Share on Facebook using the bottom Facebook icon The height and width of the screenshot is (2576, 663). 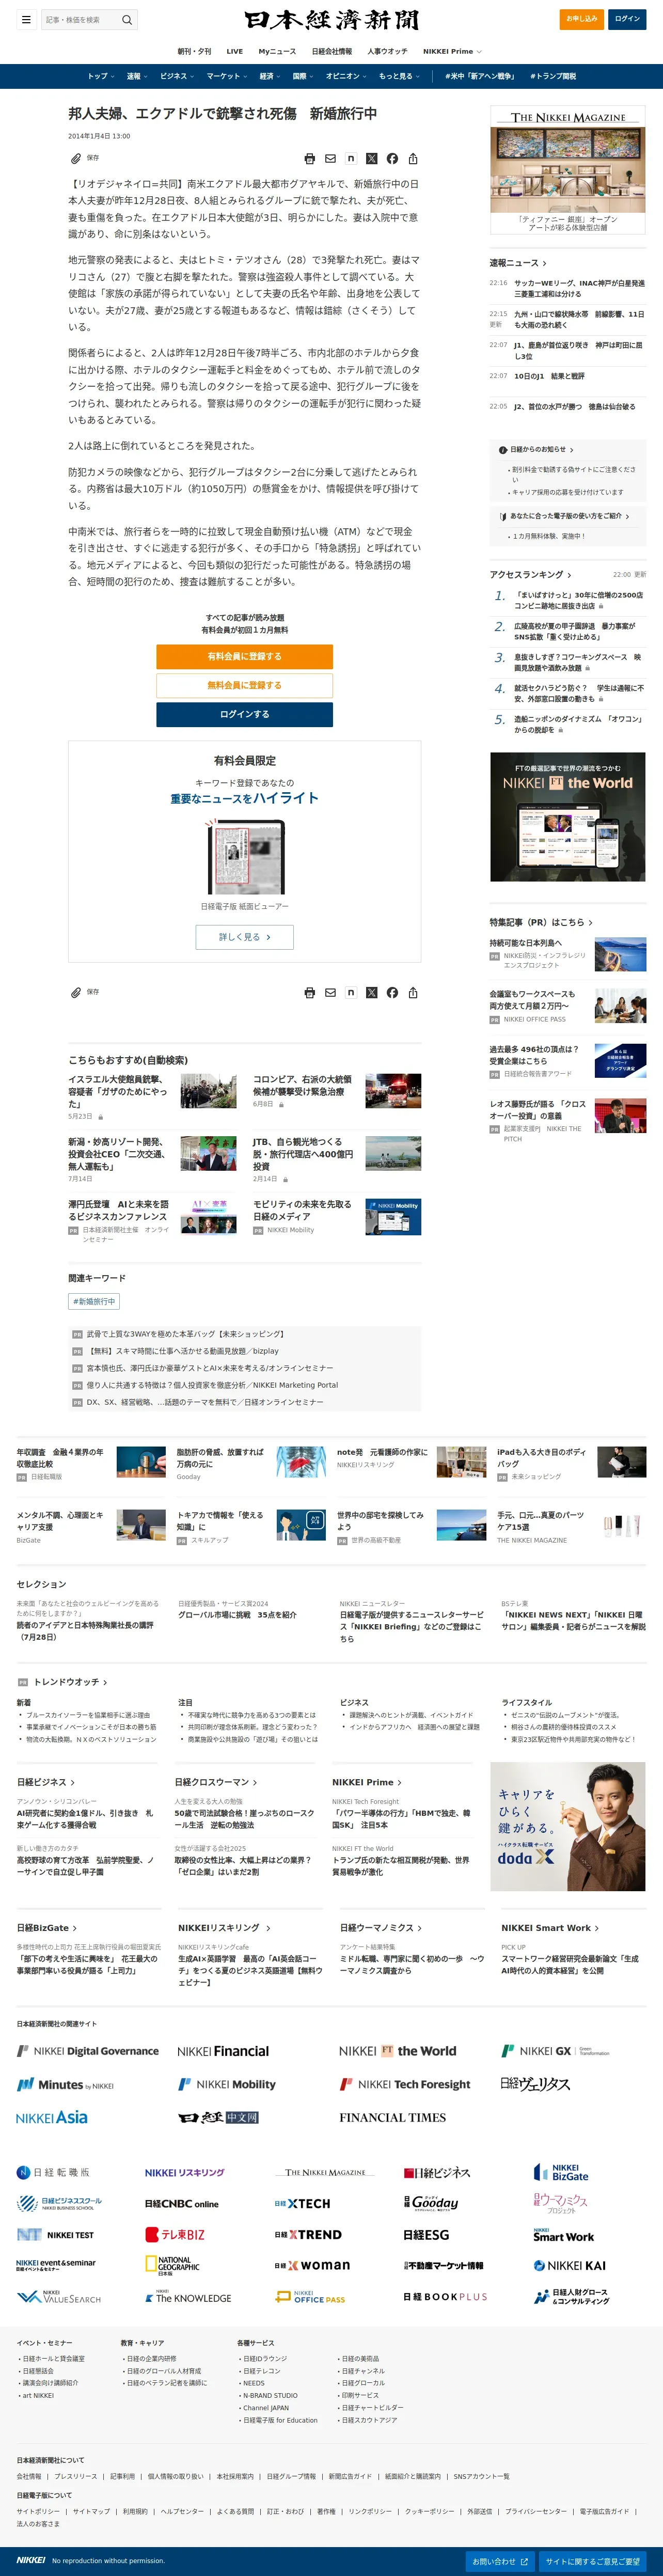click(392, 992)
